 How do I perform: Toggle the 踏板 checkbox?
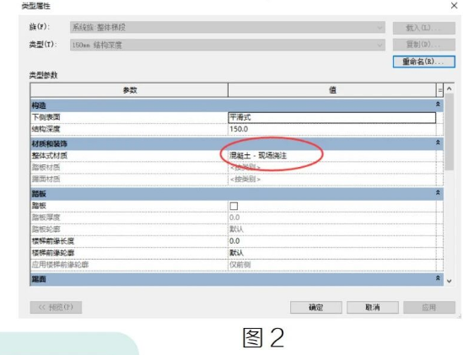(x=234, y=206)
